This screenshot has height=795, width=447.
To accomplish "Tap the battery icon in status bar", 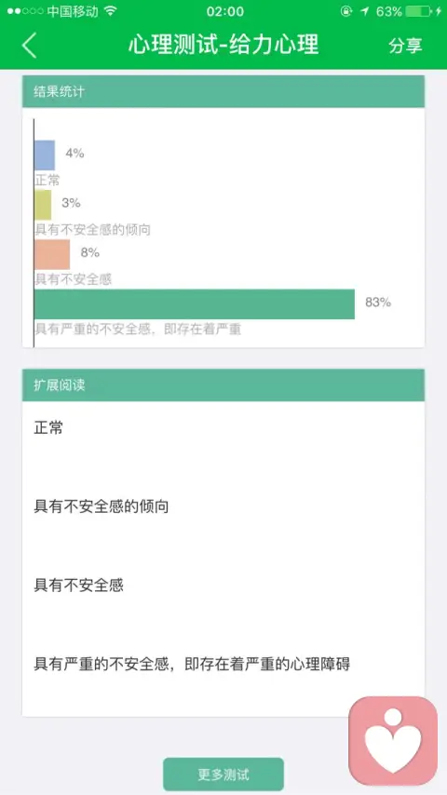I will (x=420, y=11).
